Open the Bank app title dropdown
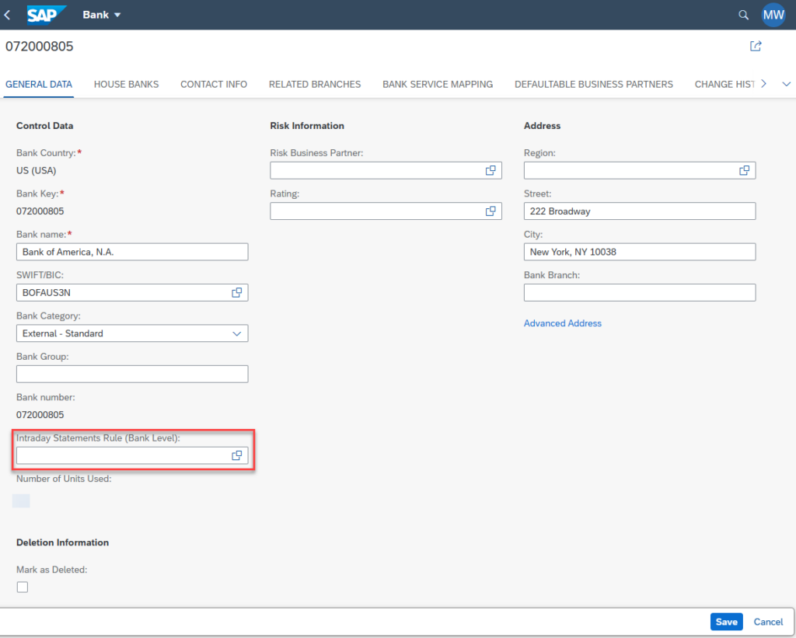This screenshot has height=638, width=796. click(102, 15)
